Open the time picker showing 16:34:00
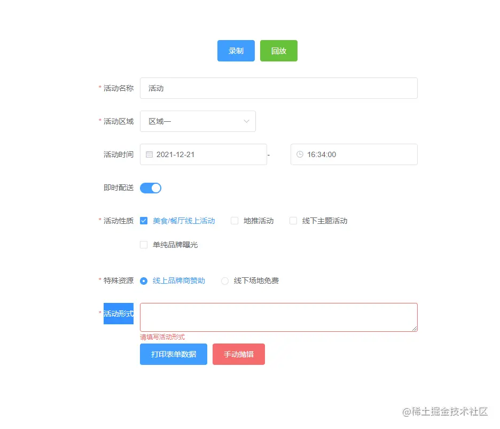 353,154
